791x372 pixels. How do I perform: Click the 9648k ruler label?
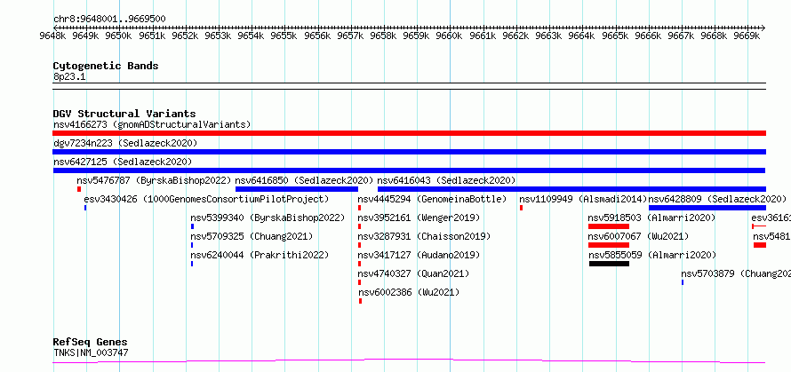pos(52,36)
